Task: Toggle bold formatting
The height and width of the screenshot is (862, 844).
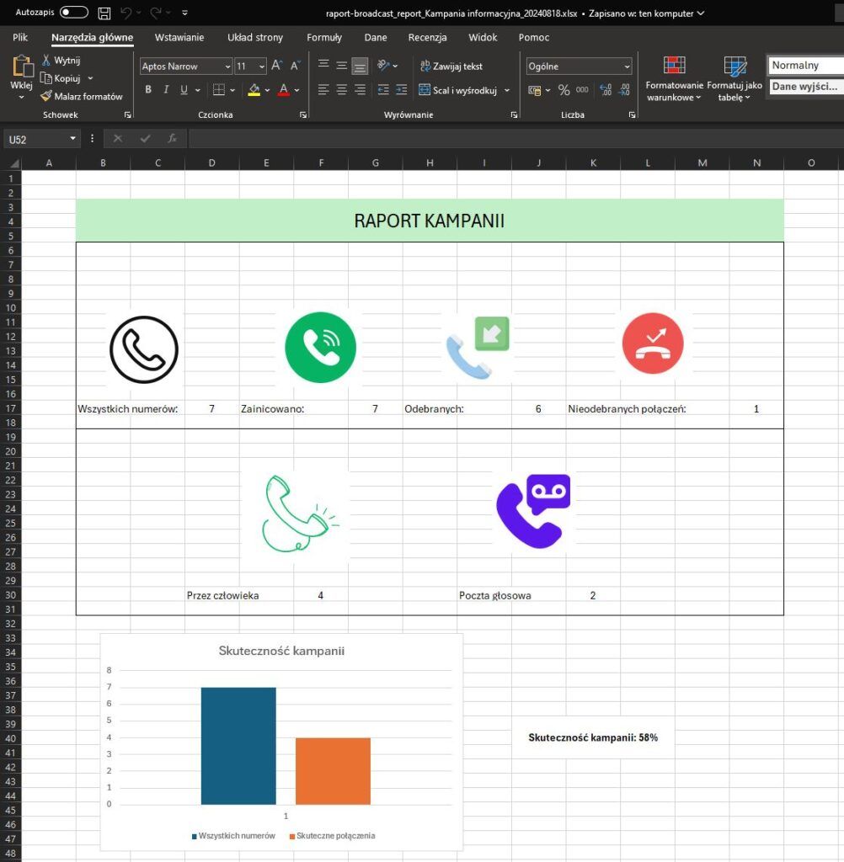Action: [x=148, y=90]
